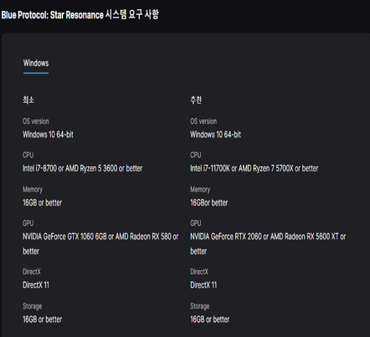Click Windows 10 64-bit under 최소
This screenshot has height=337, width=370.
(x=52, y=134)
